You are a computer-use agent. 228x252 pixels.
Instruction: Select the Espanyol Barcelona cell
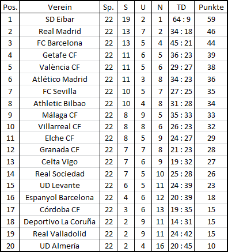[x=60, y=197]
